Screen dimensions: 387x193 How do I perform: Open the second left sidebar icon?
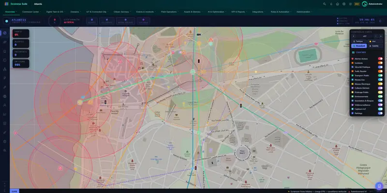coord(5,42)
